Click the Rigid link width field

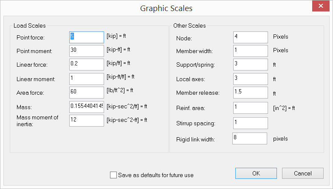[x=249, y=138]
